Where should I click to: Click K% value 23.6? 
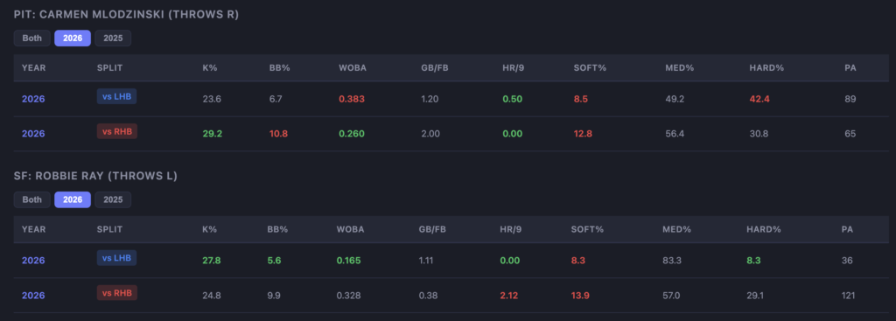(x=212, y=99)
